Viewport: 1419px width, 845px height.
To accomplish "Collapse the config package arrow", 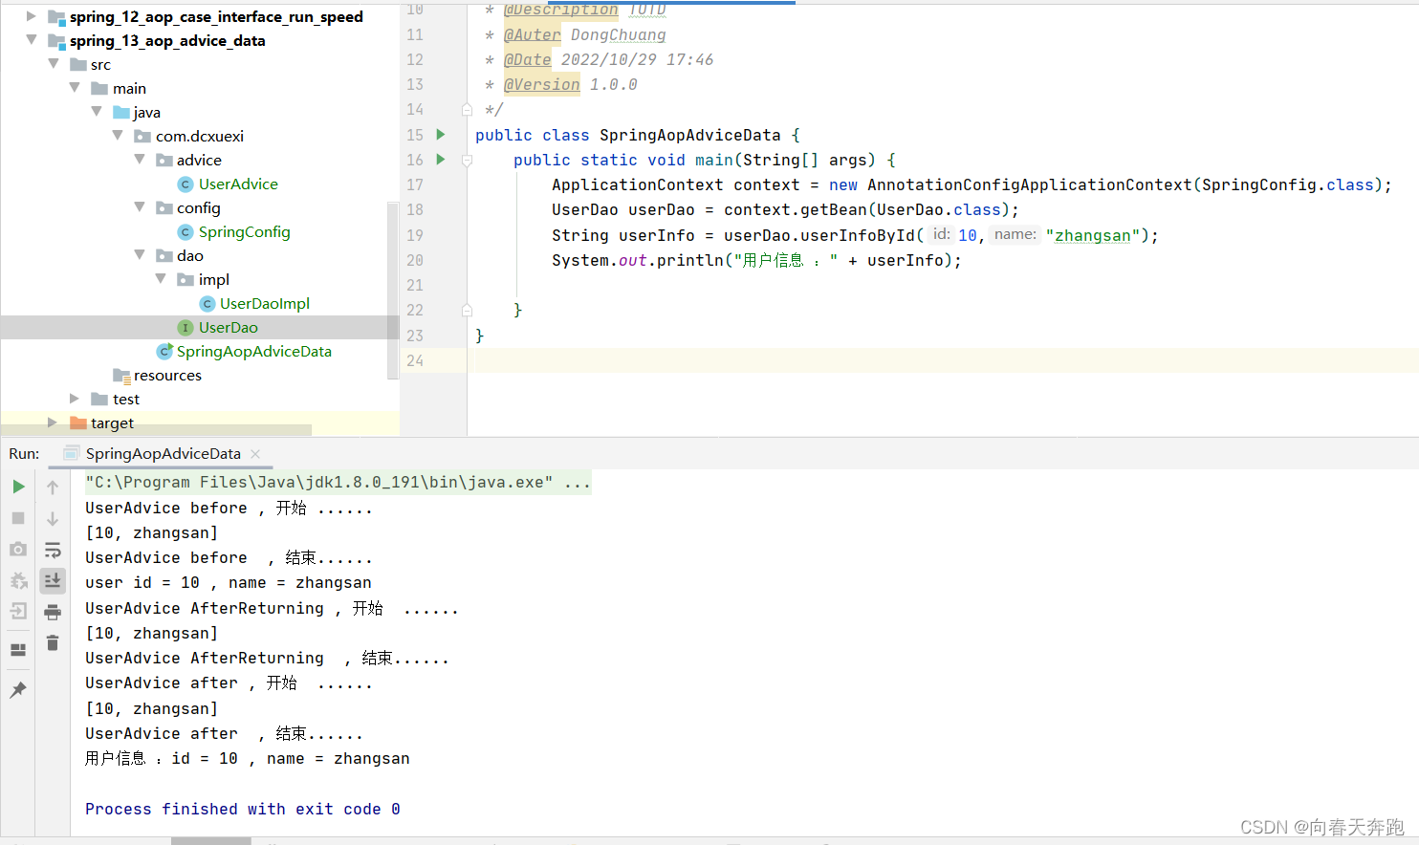I will point(140,207).
